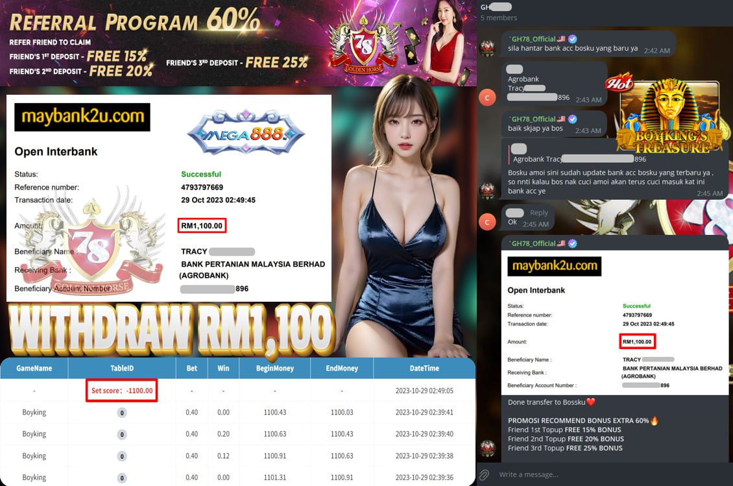Click 'Set score: -1100.00' cell
The image size is (733, 486).
click(121, 391)
